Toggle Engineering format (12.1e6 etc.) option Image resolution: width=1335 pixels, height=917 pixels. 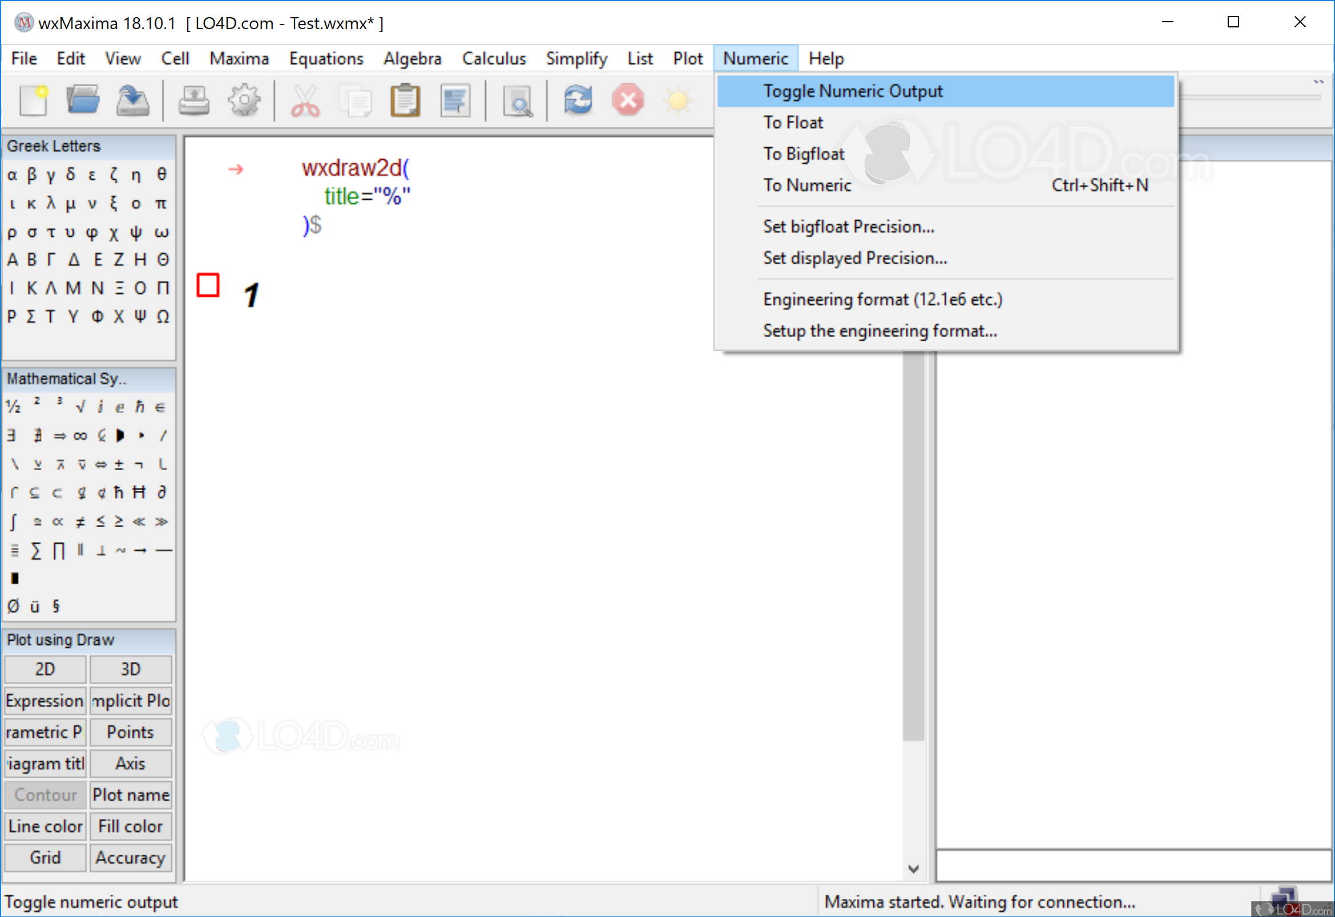882,300
